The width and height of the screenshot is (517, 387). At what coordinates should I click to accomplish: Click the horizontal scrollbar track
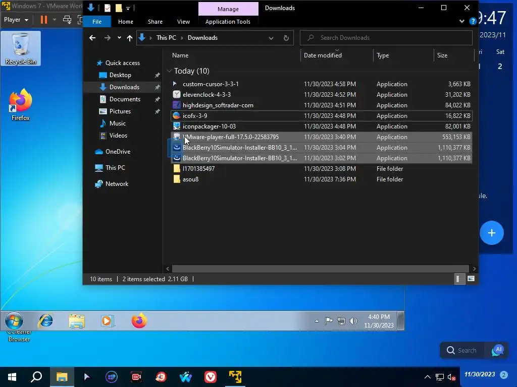(320, 269)
